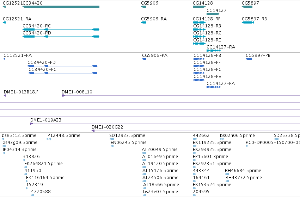The height and width of the screenshot is (197, 300).
Task: Click EST AT01649.5prime
Action: pos(145,160)
